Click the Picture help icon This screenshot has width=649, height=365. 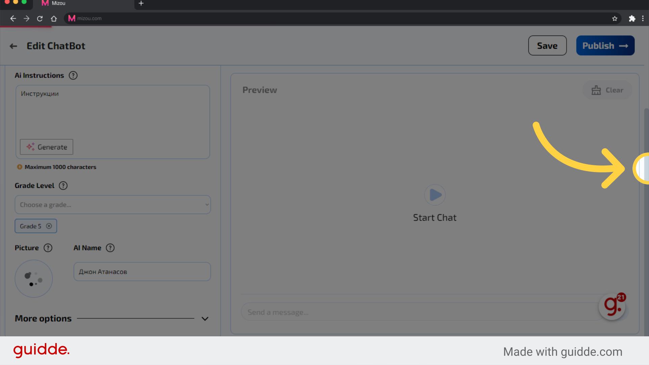coord(48,247)
